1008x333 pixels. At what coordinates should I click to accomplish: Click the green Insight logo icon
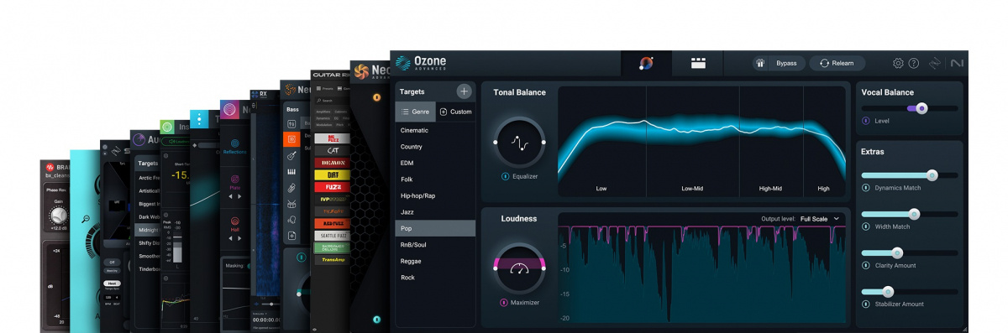(168, 127)
